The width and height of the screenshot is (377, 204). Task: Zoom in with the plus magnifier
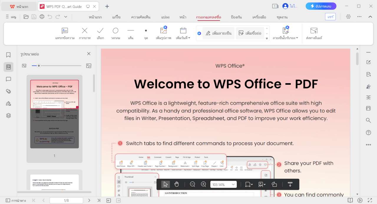click(204, 184)
